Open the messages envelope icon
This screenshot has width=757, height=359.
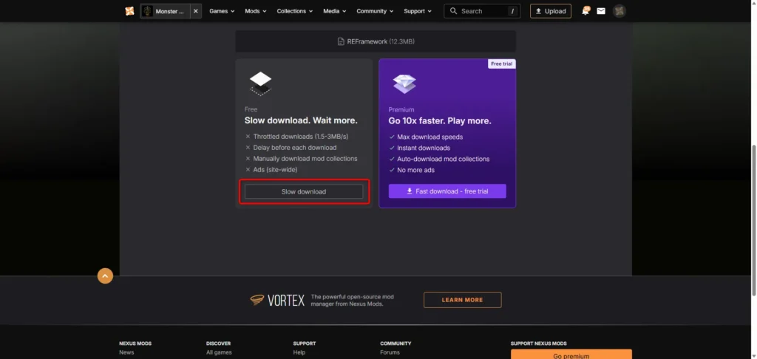(601, 11)
